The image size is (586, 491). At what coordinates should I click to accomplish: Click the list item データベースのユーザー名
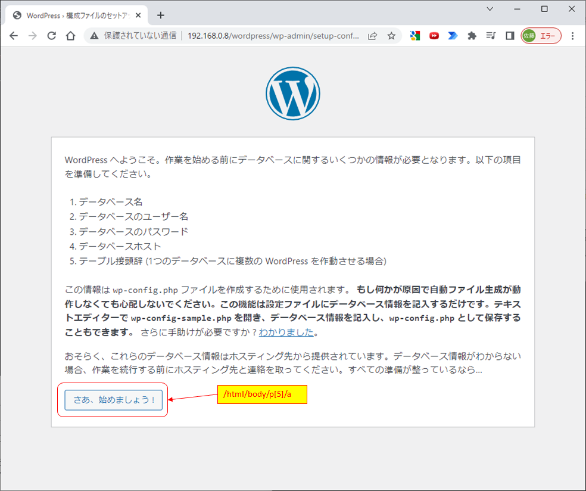click(x=133, y=216)
